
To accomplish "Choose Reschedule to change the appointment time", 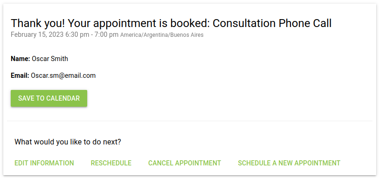I will tap(111, 163).
